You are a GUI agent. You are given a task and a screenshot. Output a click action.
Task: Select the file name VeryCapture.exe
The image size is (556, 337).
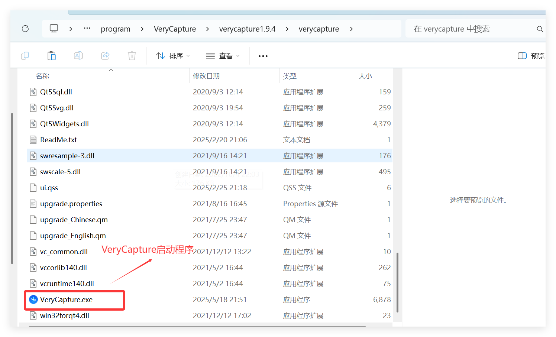click(66, 299)
